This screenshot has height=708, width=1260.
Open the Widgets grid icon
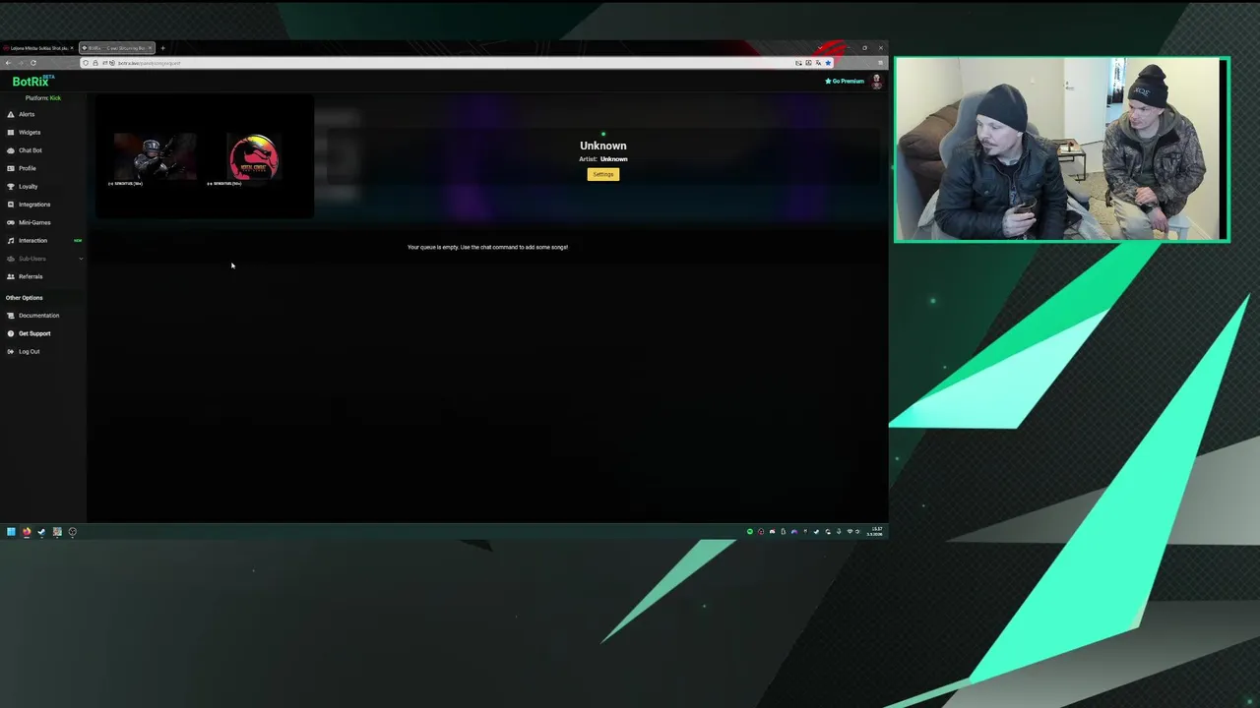(x=11, y=132)
